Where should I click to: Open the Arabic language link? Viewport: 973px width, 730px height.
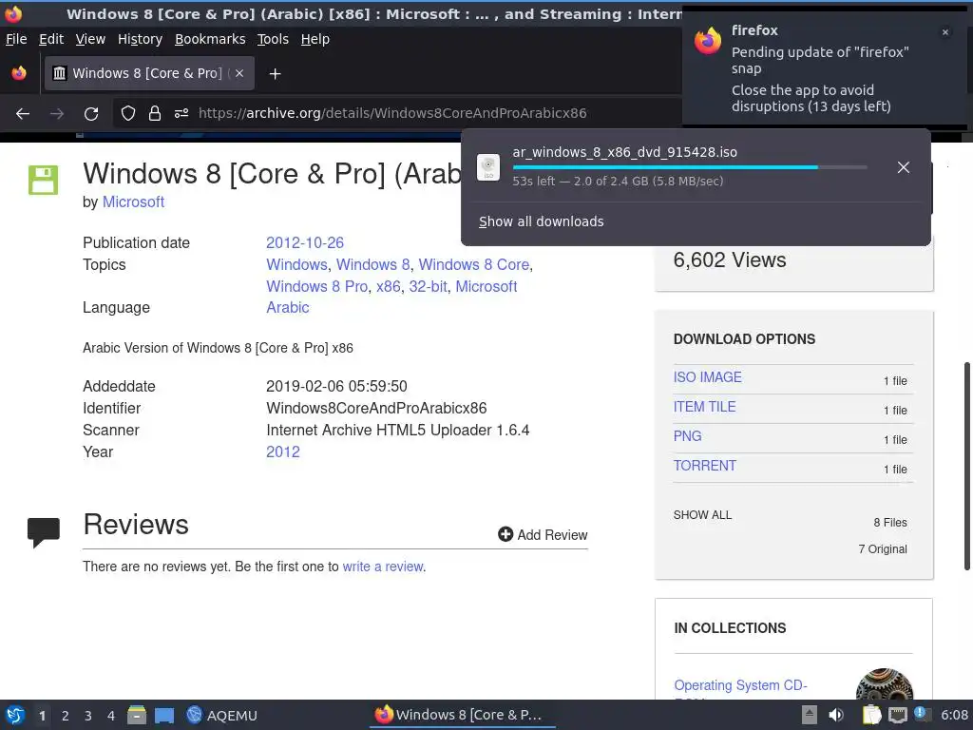[287, 307]
